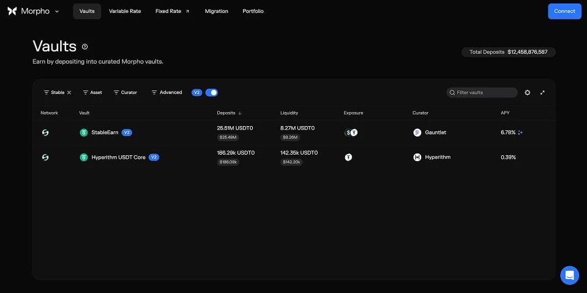Viewport: 587px width, 293px height.
Task: Click the $8.26M liquidity chip
Action: (290, 138)
